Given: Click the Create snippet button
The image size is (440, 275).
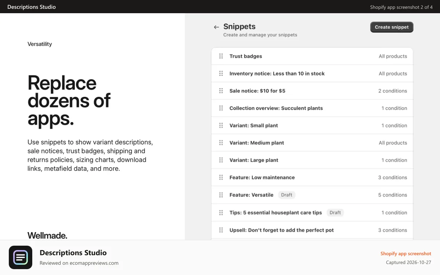Looking at the screenshot, I should [x=392, y=27].
